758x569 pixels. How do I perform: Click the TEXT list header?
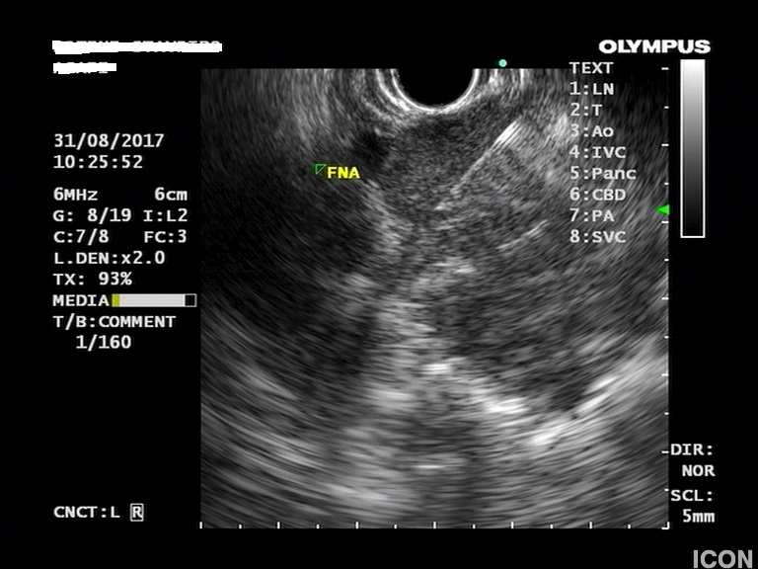(591, 68)
